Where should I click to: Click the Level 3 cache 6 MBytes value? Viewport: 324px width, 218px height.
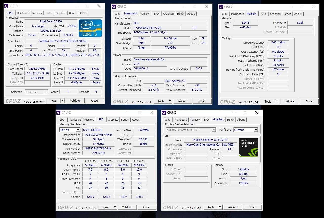click(77, 82)
